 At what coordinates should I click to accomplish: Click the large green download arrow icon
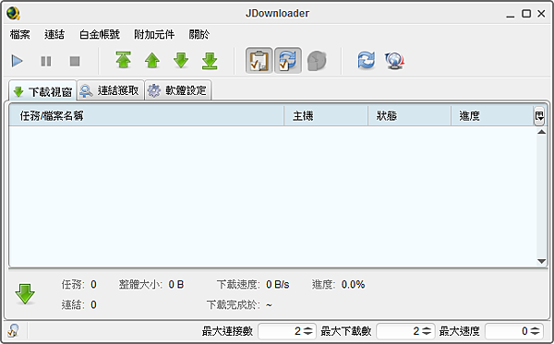point(25,294)
